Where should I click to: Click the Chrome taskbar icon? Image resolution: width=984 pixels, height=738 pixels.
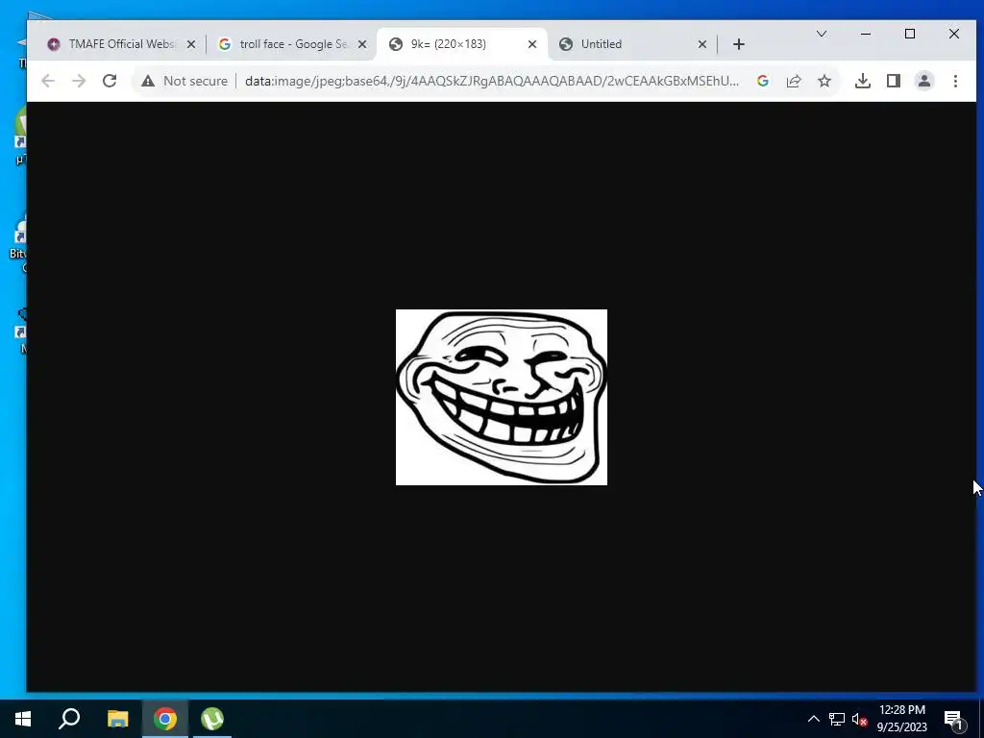coord(165,719)
